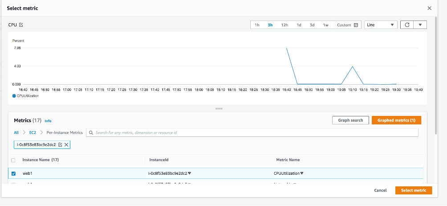Toggle the CPUUtilization legend entry
Image resolution: width=447 pixels, height=206 pixels.
point(26,96)
